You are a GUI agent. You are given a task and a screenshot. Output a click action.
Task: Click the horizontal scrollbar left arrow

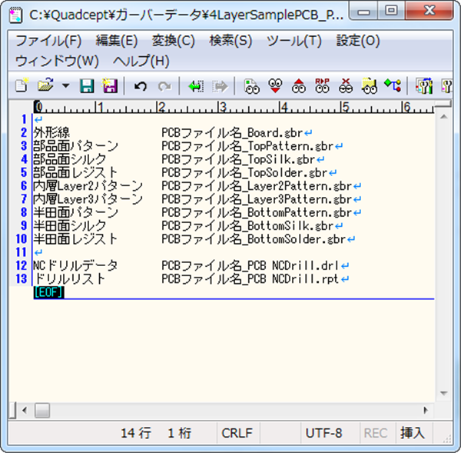[x=25, y=410]
